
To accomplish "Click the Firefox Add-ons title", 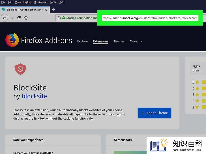I will (46, 40).
